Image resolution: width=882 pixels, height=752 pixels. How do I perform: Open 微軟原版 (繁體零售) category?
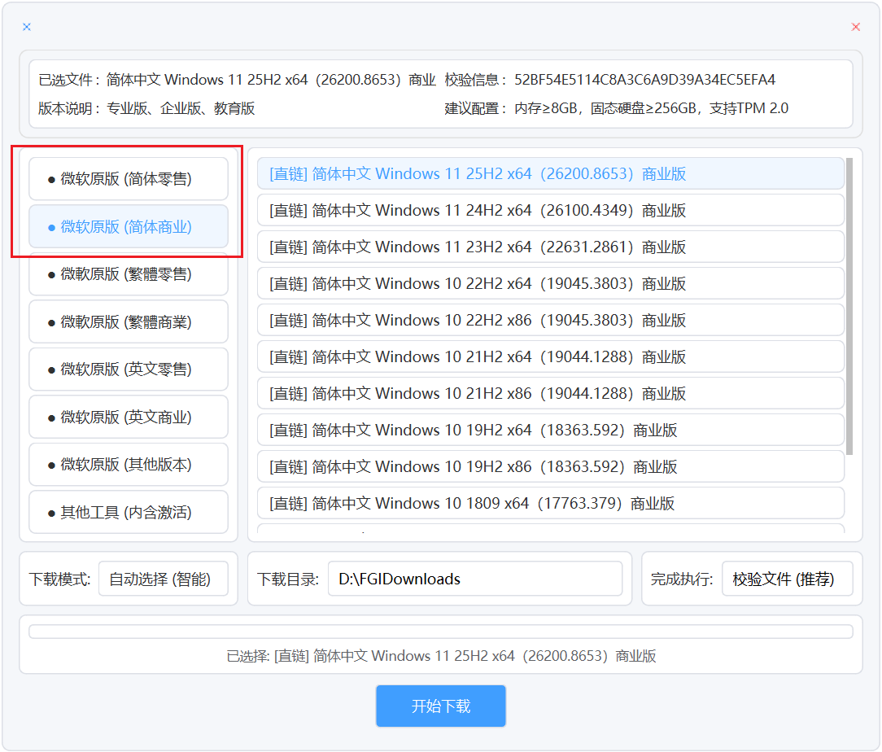pyautogui.click(x=129, y=274)
